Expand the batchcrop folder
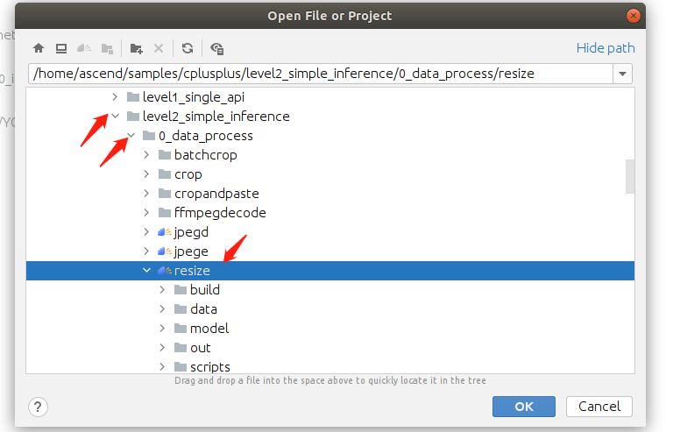Viewport: 673px width, 432px height. [x=146, y=155]
